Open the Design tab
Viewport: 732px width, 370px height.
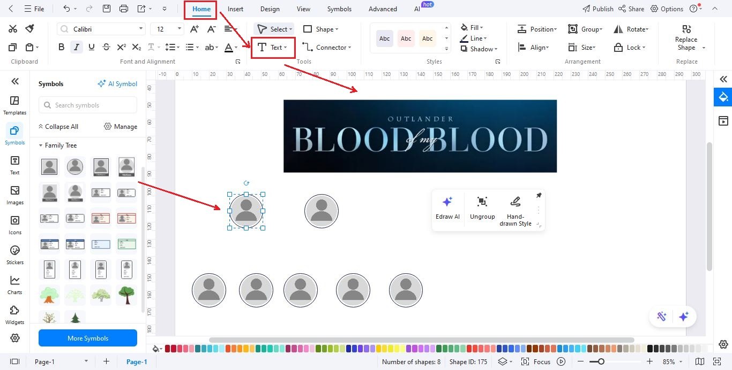(x=270, y=9)
